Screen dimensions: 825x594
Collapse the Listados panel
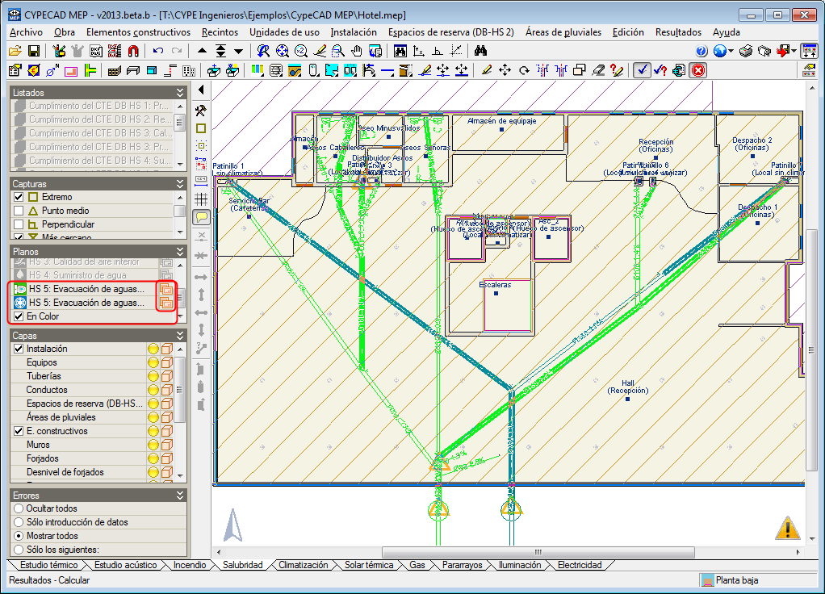click(x=180, y=93)
